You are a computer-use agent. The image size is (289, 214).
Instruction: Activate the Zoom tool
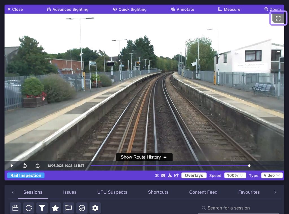[273, 9]
